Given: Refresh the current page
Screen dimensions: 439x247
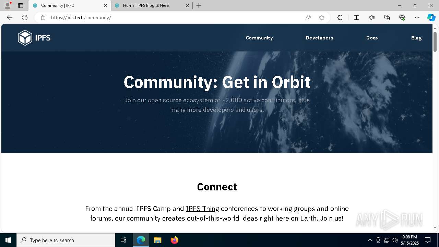Looking at the screenshot, I should (25, 17).
